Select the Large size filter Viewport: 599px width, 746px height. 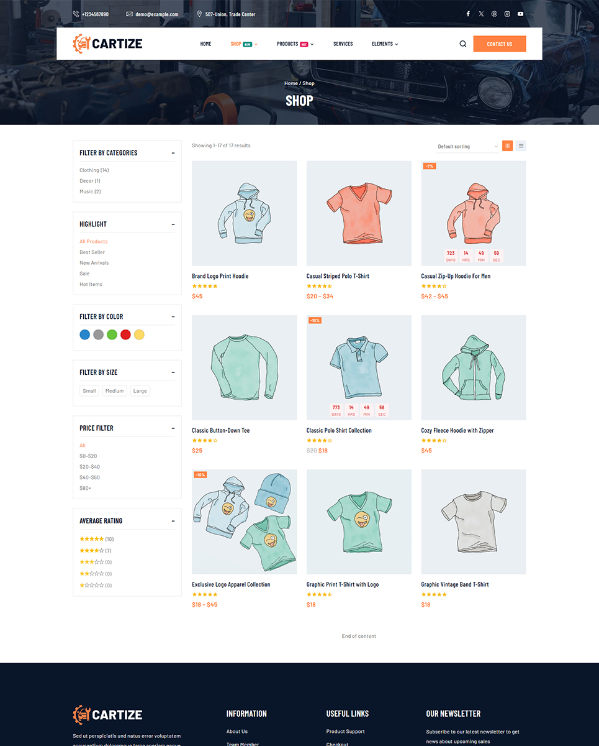tap(140, 391)
